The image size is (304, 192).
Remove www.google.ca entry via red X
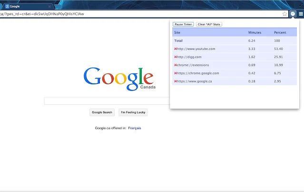pyautogui.click(x=176, y=81)
